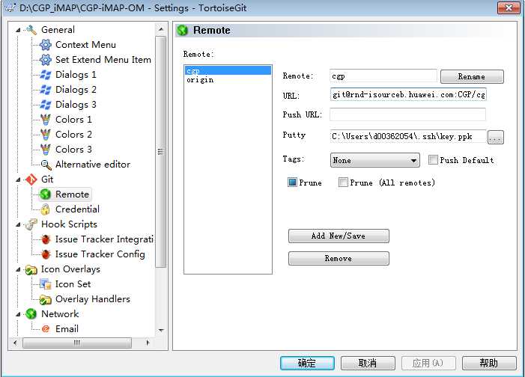Viewport: 525px width, 377px height.
Task: Collapse the General tree node
Action: coord(18,30)
